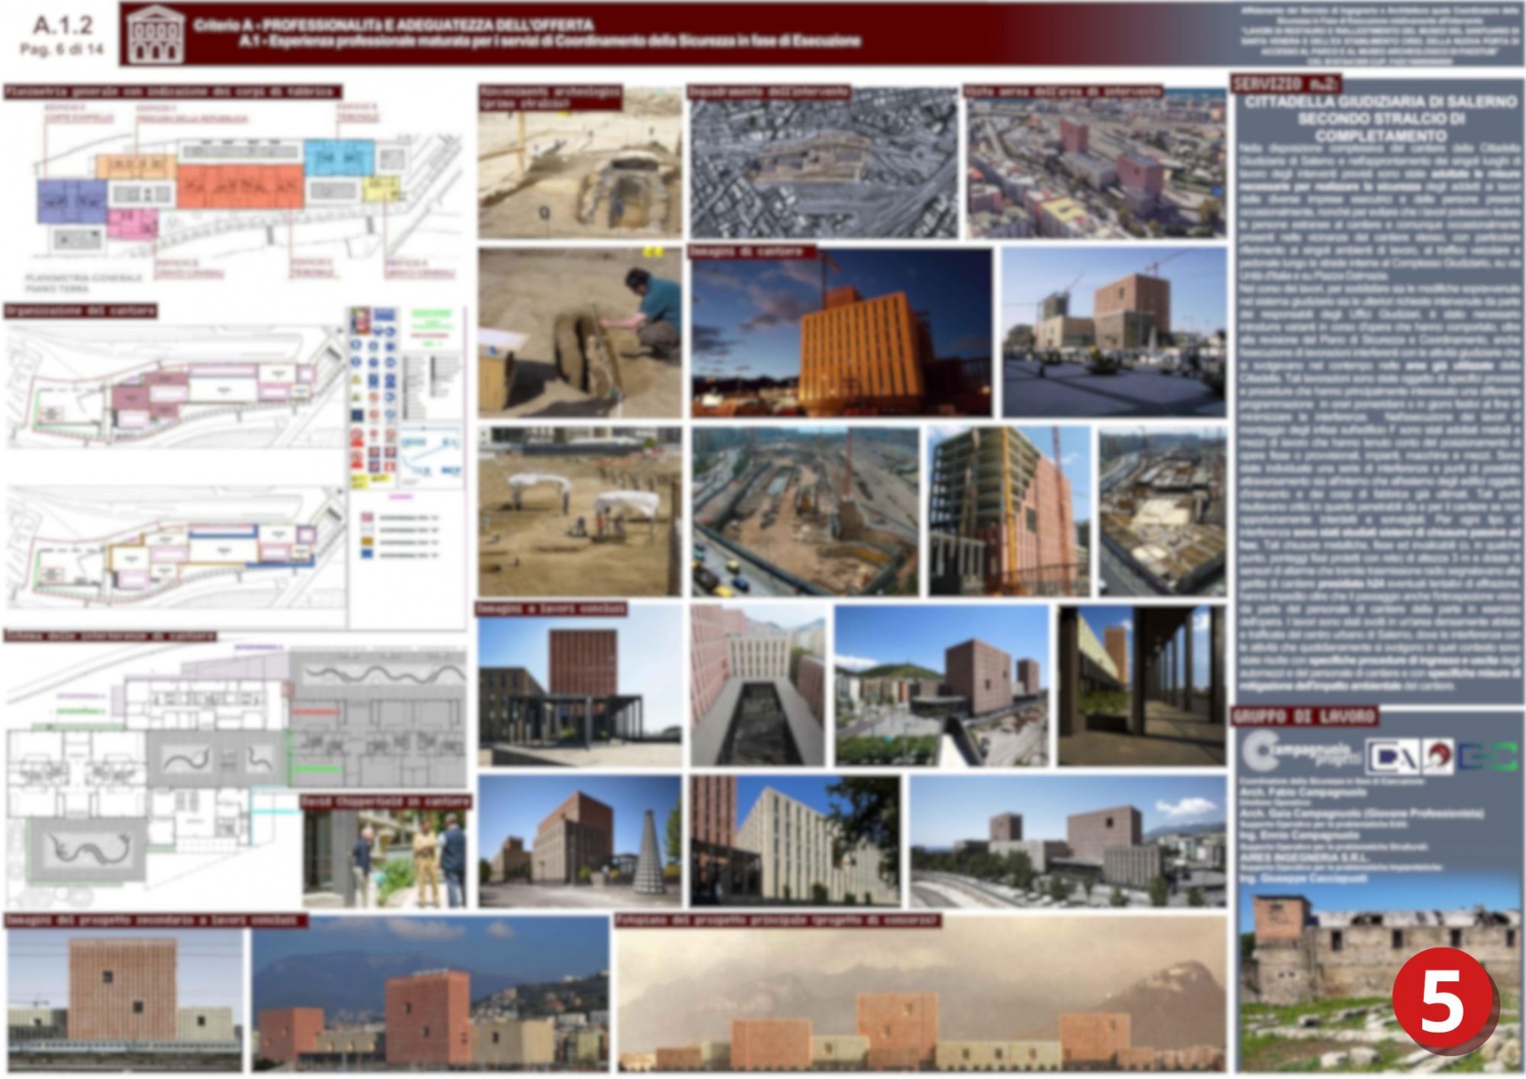Click the 'Pag. 6 di 14' page indicator
This screenshot has height=1079, width=1526.
pyautogui.click(x=62, y=51)
